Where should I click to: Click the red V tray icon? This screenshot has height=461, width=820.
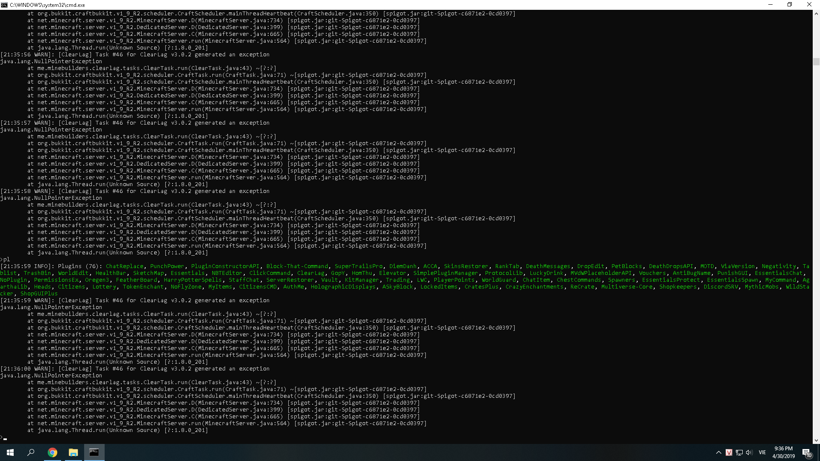[729, 452]
